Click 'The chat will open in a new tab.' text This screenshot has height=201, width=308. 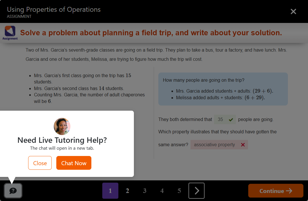[62, 148]
